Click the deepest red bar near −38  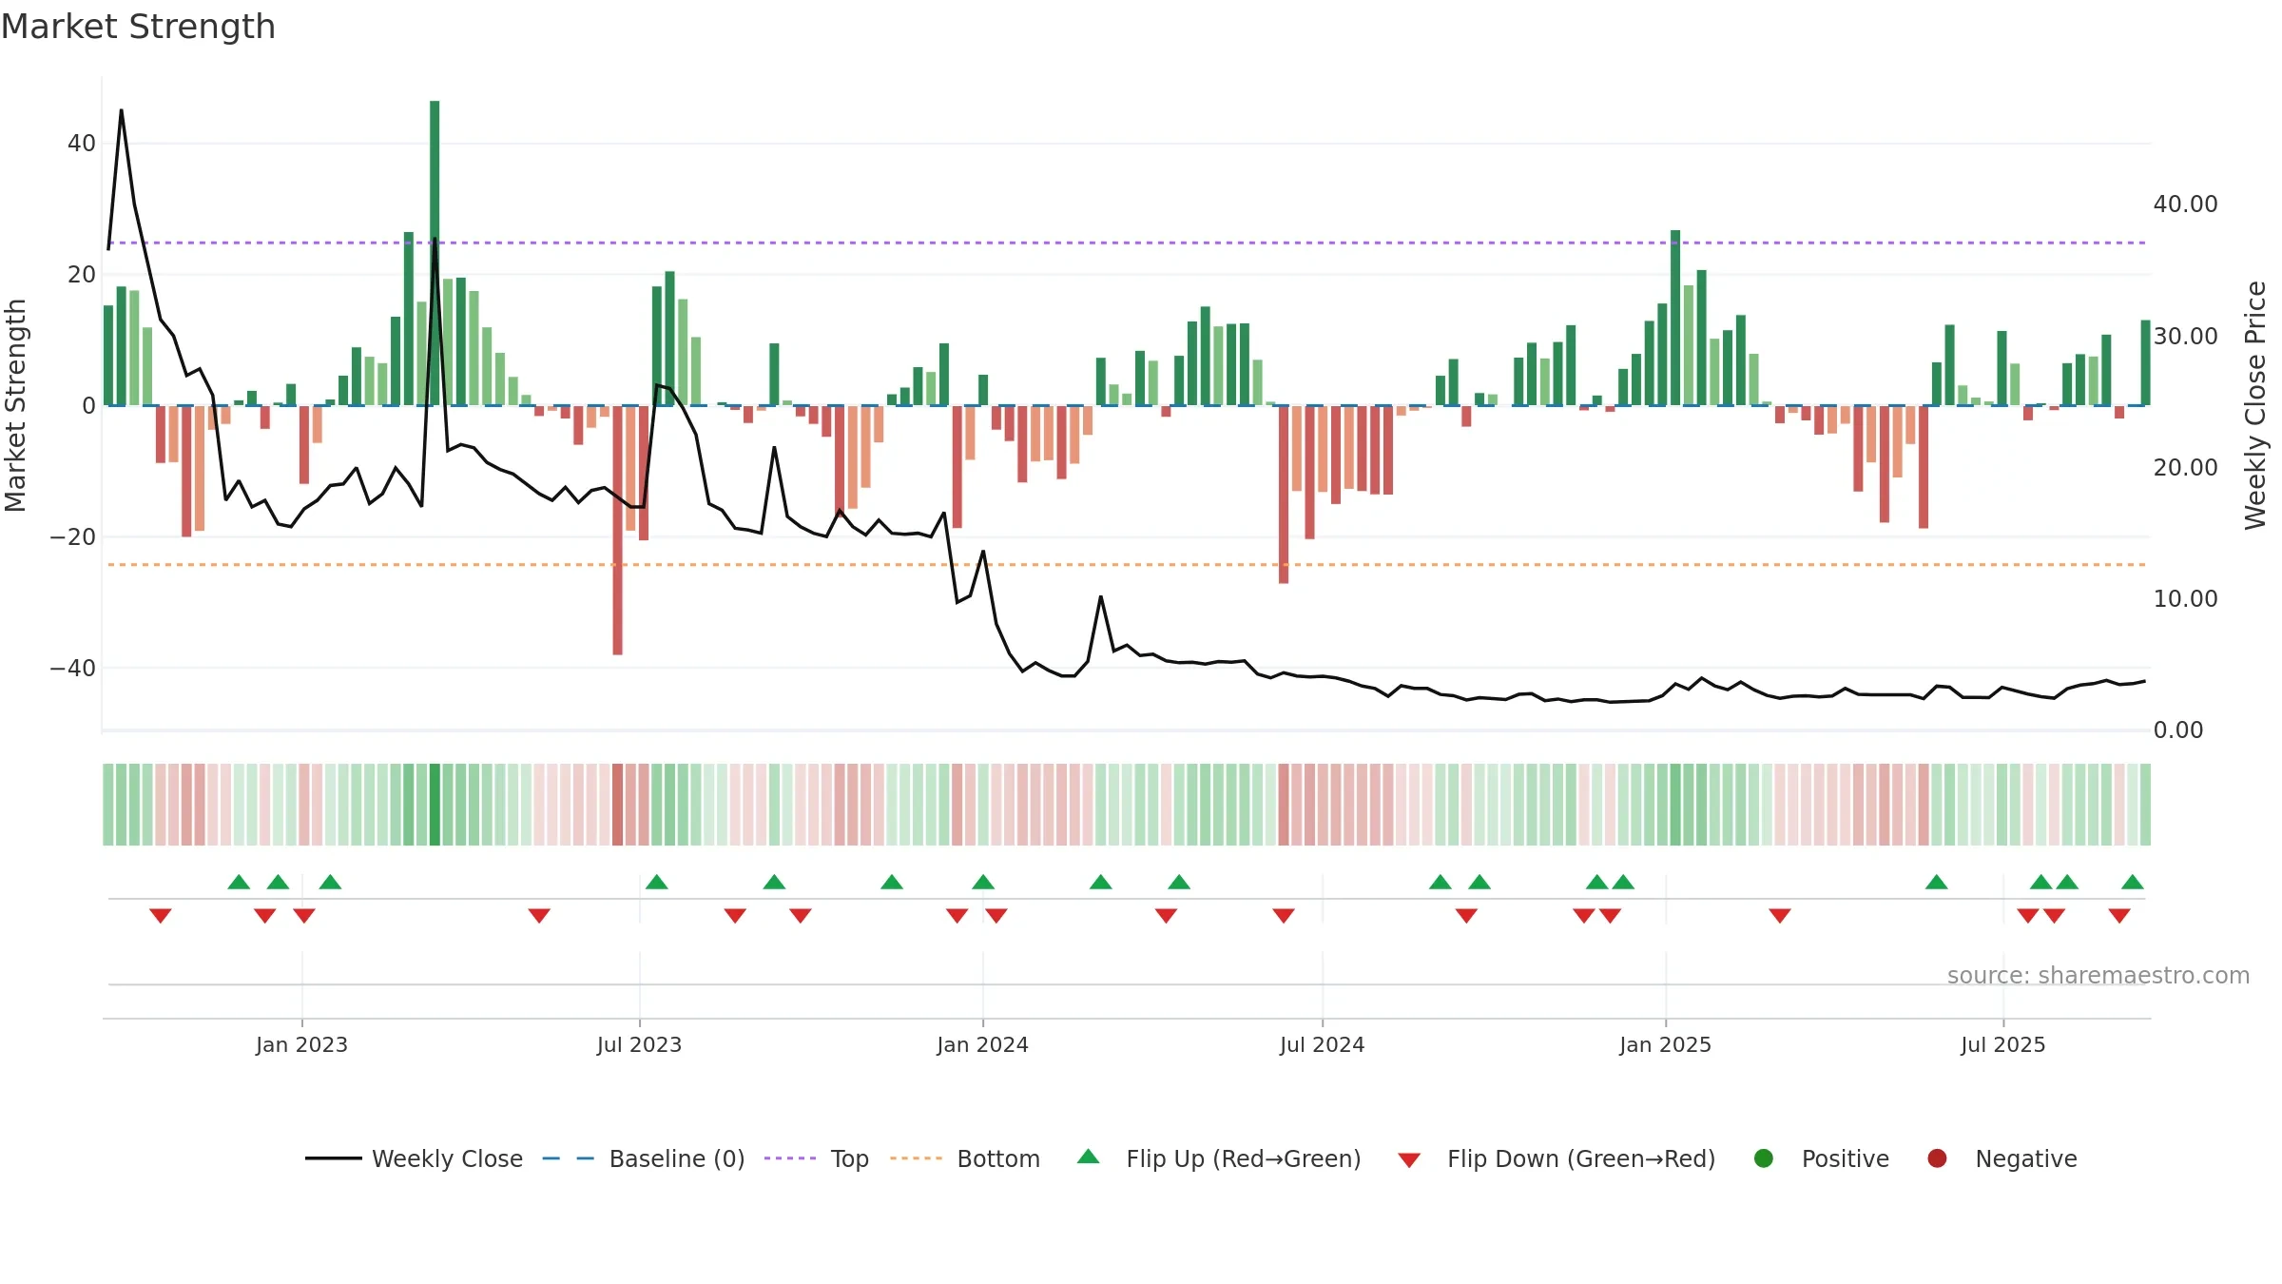(x=617, y=530)
